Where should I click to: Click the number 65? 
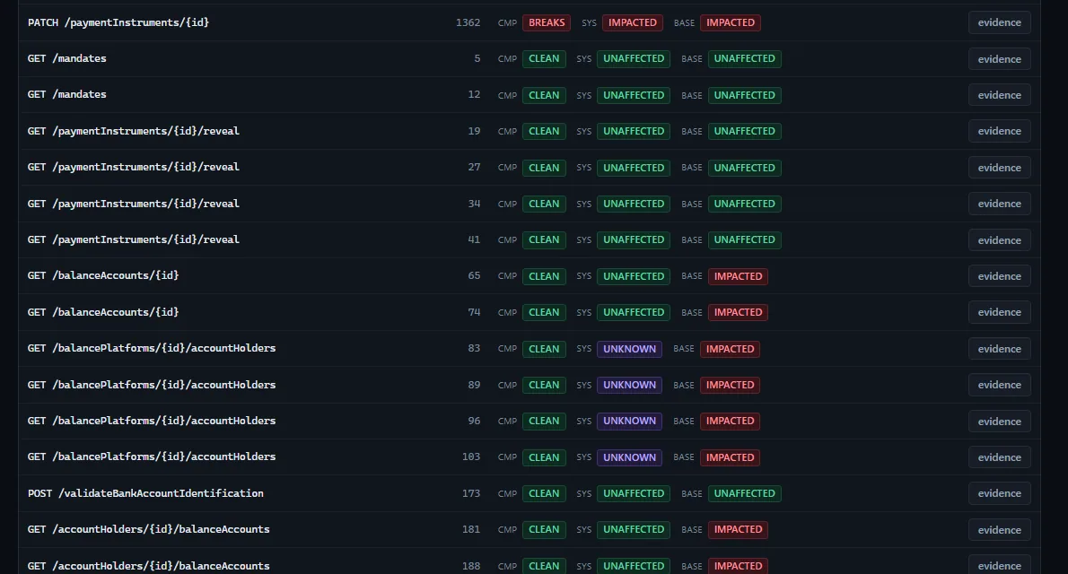(474, 275)
